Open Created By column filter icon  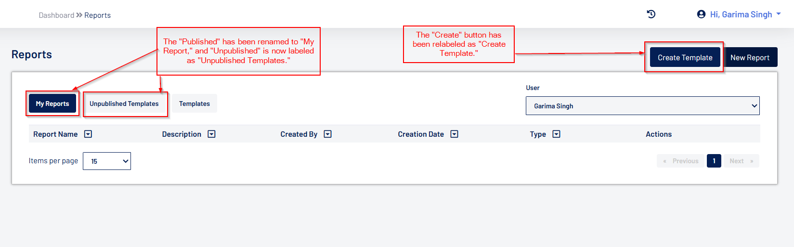point(328,134)
